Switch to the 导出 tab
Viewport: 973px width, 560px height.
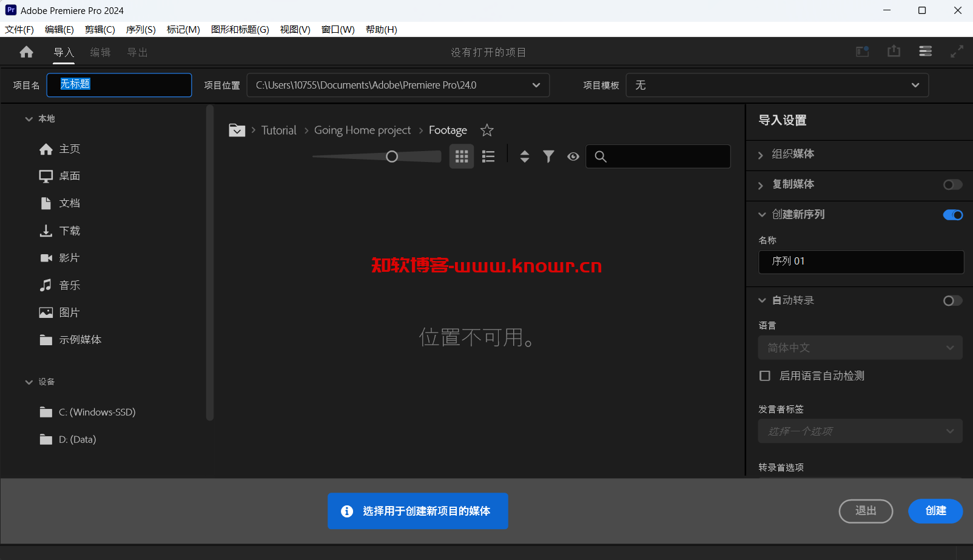138,52
